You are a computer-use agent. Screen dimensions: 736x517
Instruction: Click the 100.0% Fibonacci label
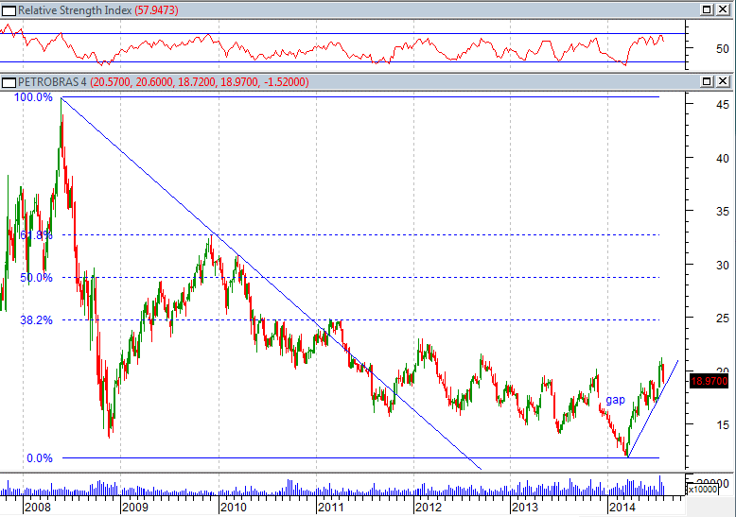tap(33, 97)
